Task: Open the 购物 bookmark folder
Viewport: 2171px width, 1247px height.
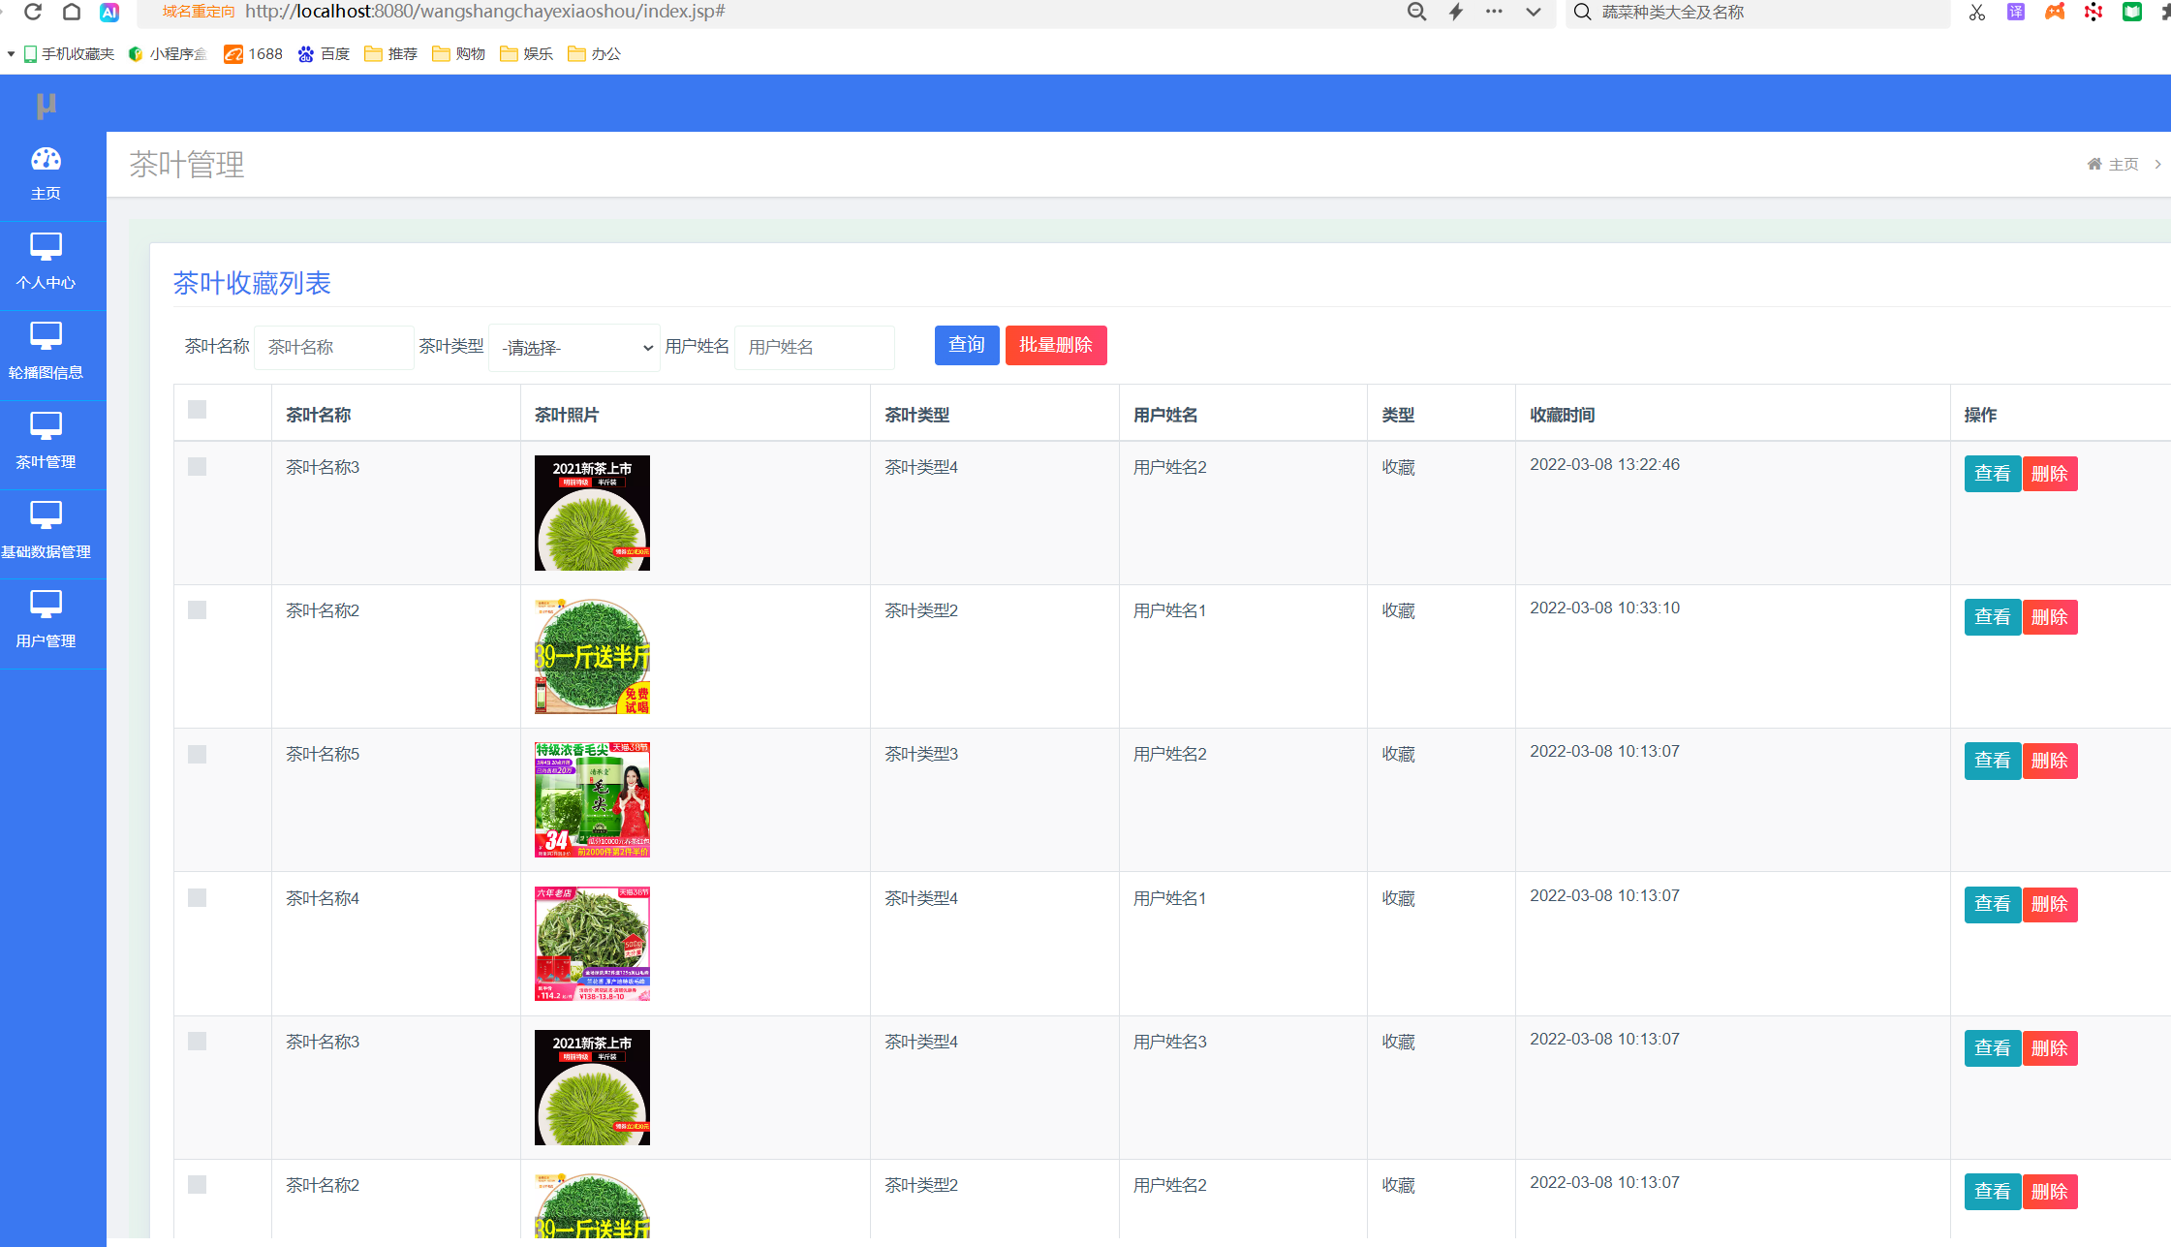Action: coord(458,54)
